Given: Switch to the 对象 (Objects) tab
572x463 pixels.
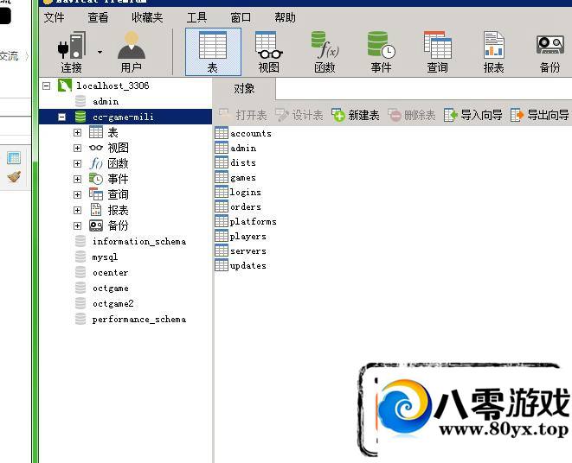Looking at the screenshot, I should coord(244,88).
